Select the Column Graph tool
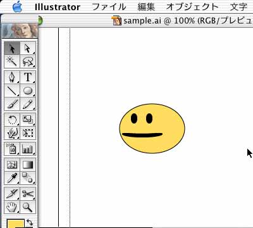Viewport: 253px width, 228px height. pos(28,149)
